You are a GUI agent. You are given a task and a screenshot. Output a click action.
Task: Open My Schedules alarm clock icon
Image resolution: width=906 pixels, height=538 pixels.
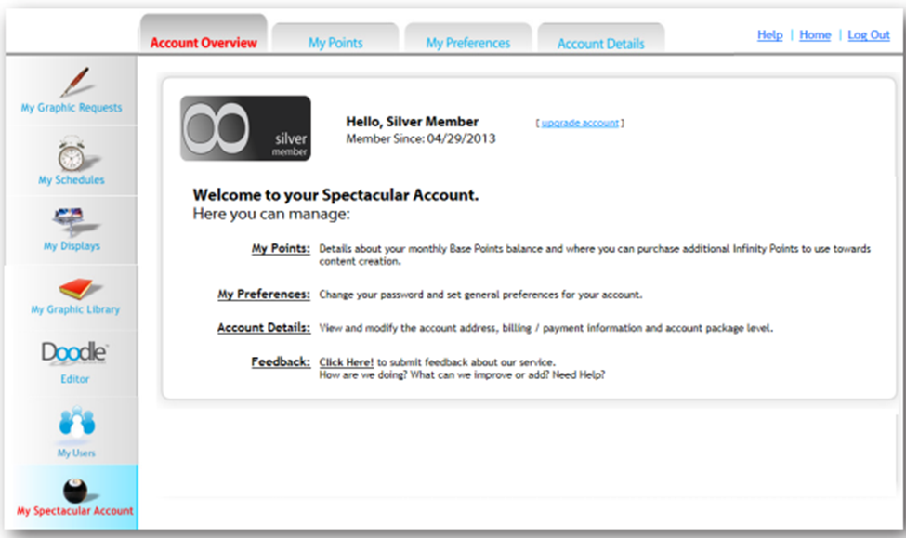(x=72, y=152)
